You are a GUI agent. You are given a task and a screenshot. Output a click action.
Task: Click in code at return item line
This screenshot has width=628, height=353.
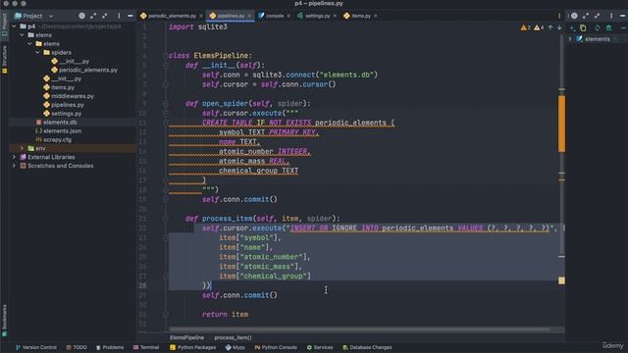click(225, 315)
